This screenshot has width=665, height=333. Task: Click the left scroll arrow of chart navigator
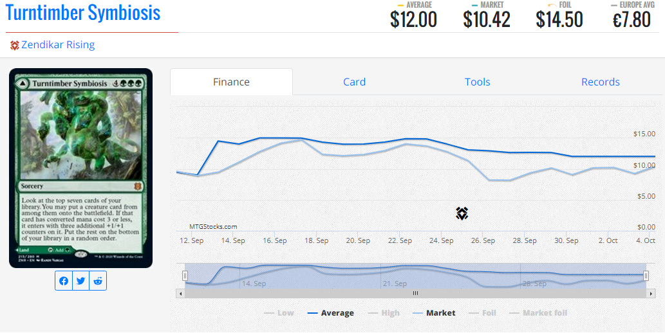(x=180, y=293)
